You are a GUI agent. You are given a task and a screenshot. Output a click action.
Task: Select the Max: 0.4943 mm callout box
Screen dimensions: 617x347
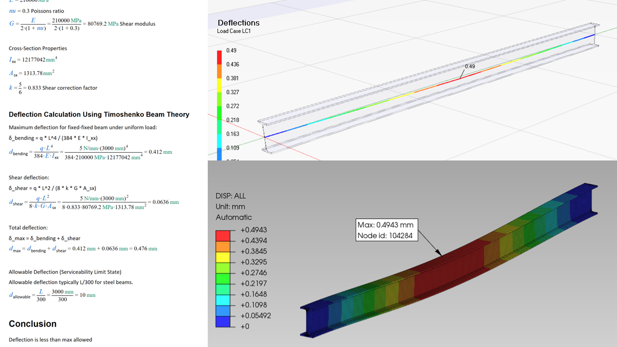point(385,230)
